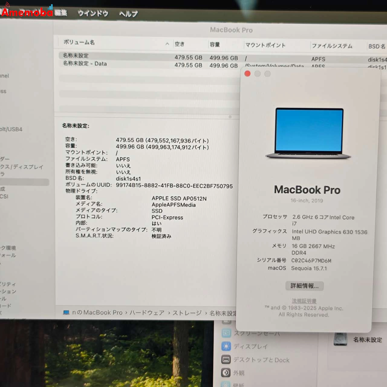This screenshot has height=387, width=387.
Task: Open the 法規証明書 link
Action: [304, 301]
